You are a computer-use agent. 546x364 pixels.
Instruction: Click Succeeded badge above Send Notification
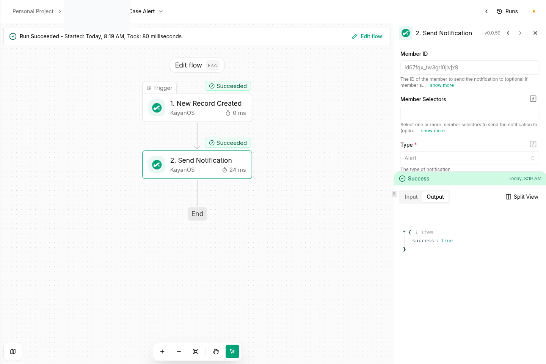click(x=228, y=143)
